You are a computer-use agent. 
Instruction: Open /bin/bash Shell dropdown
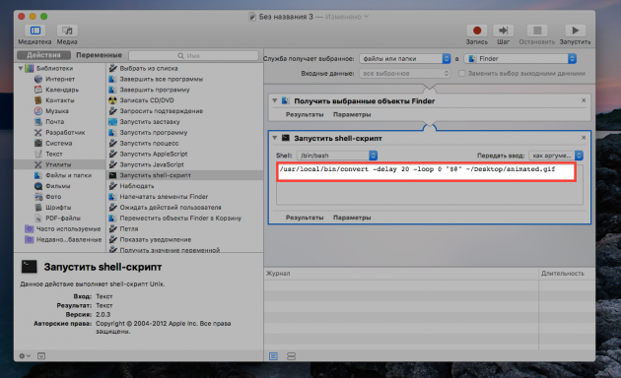pyautogui.click(x=337, y=156)
